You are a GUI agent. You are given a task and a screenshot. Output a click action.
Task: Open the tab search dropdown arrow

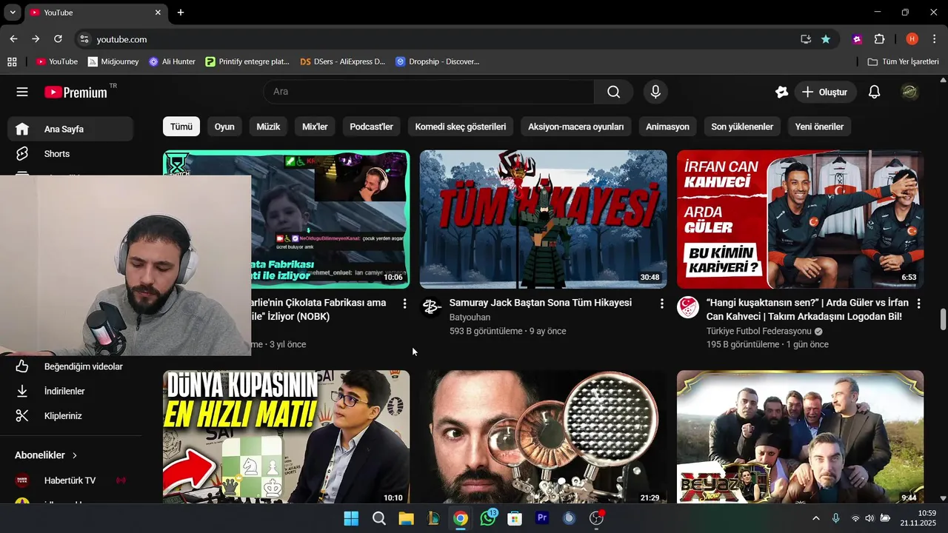point(13,13)
